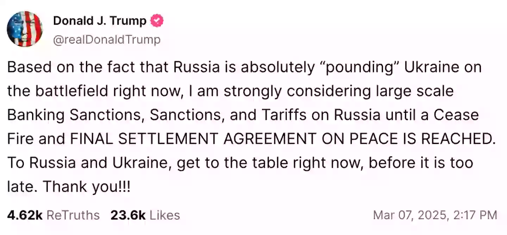Click the 4.62k ReTruths count

click(x=24, y=215)
